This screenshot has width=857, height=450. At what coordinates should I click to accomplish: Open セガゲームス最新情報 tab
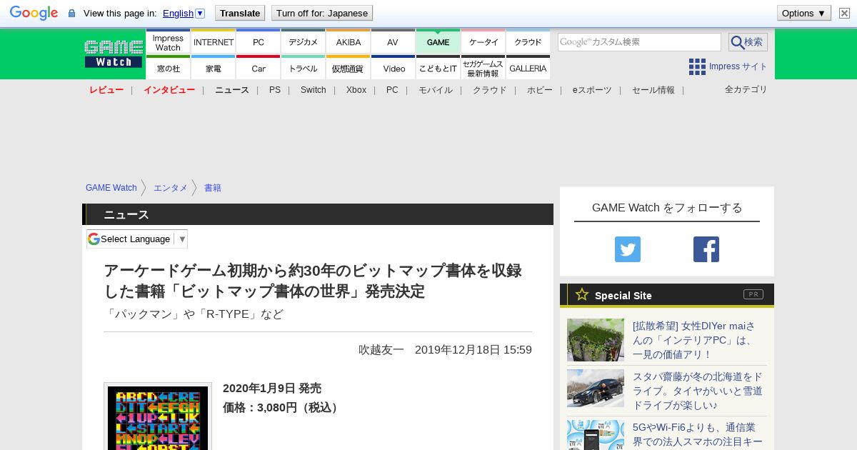483,68
